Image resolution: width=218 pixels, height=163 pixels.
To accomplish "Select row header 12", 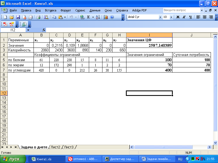I will coord(4,93).
